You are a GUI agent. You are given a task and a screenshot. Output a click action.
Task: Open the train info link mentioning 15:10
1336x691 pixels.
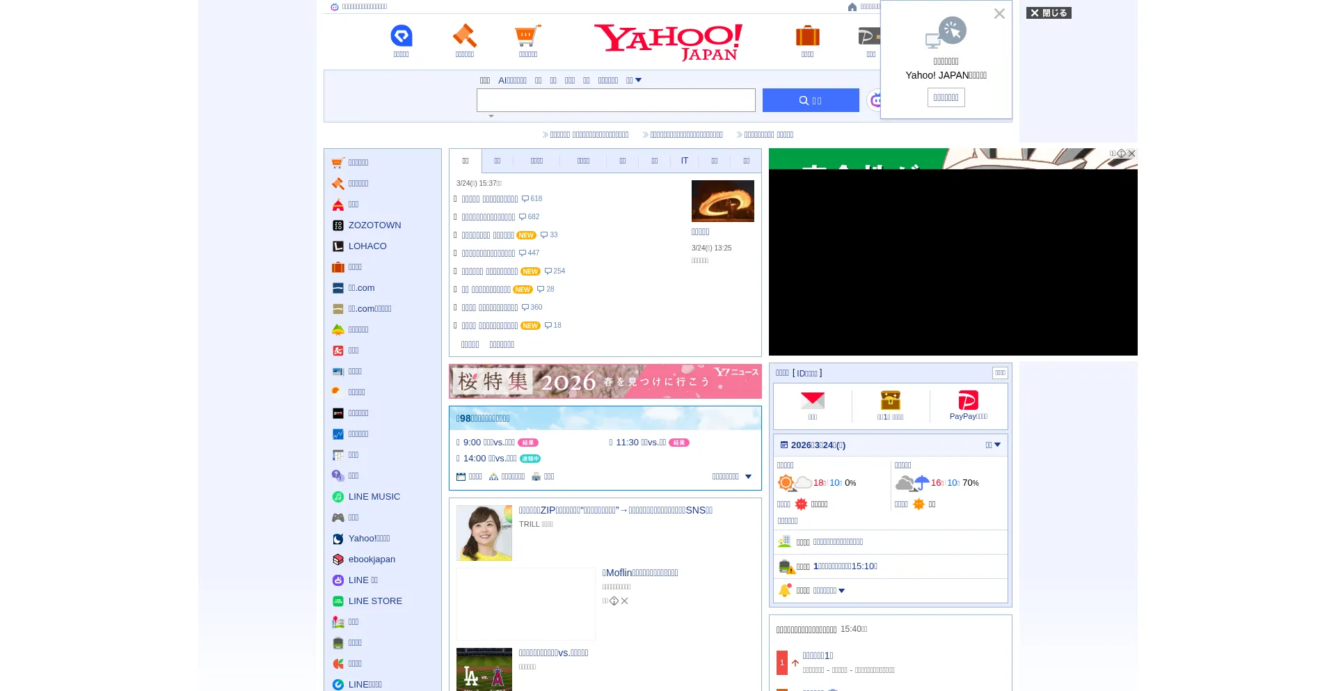pos(845,566)
